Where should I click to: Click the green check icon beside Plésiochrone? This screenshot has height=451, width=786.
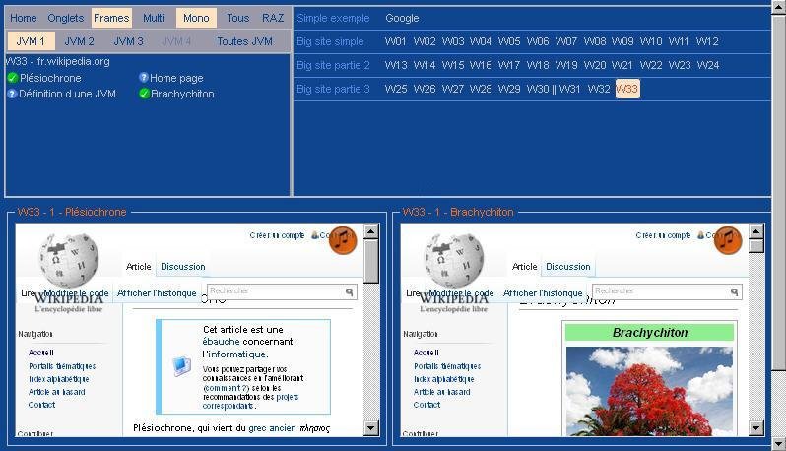tap(13, 78)
